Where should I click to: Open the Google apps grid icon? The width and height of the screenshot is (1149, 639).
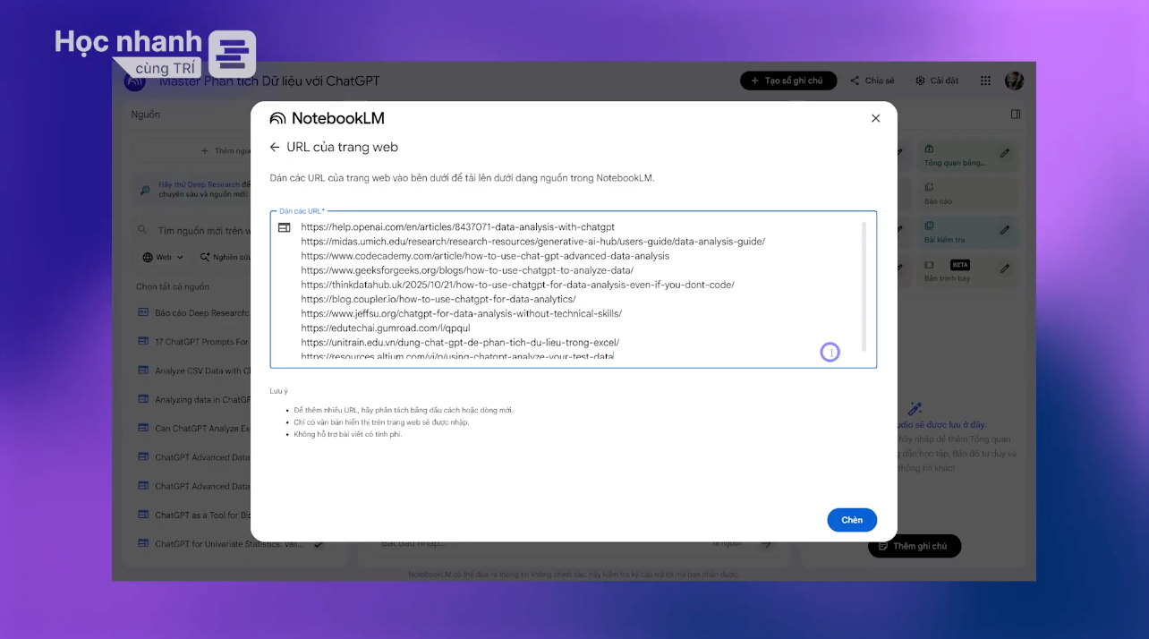tap(985, 81)
